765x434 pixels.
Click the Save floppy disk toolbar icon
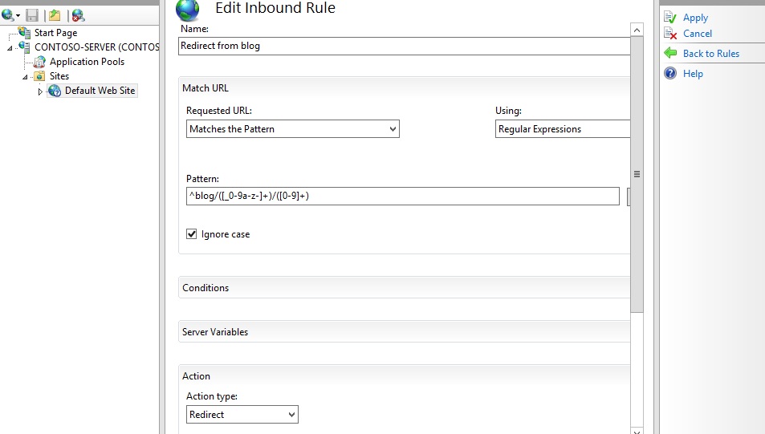(32, 15)
